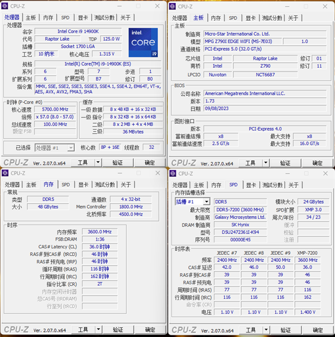Click the SK Hynix DRAM manufacturer field
The image size is (335, 337).
coord(240,224)
